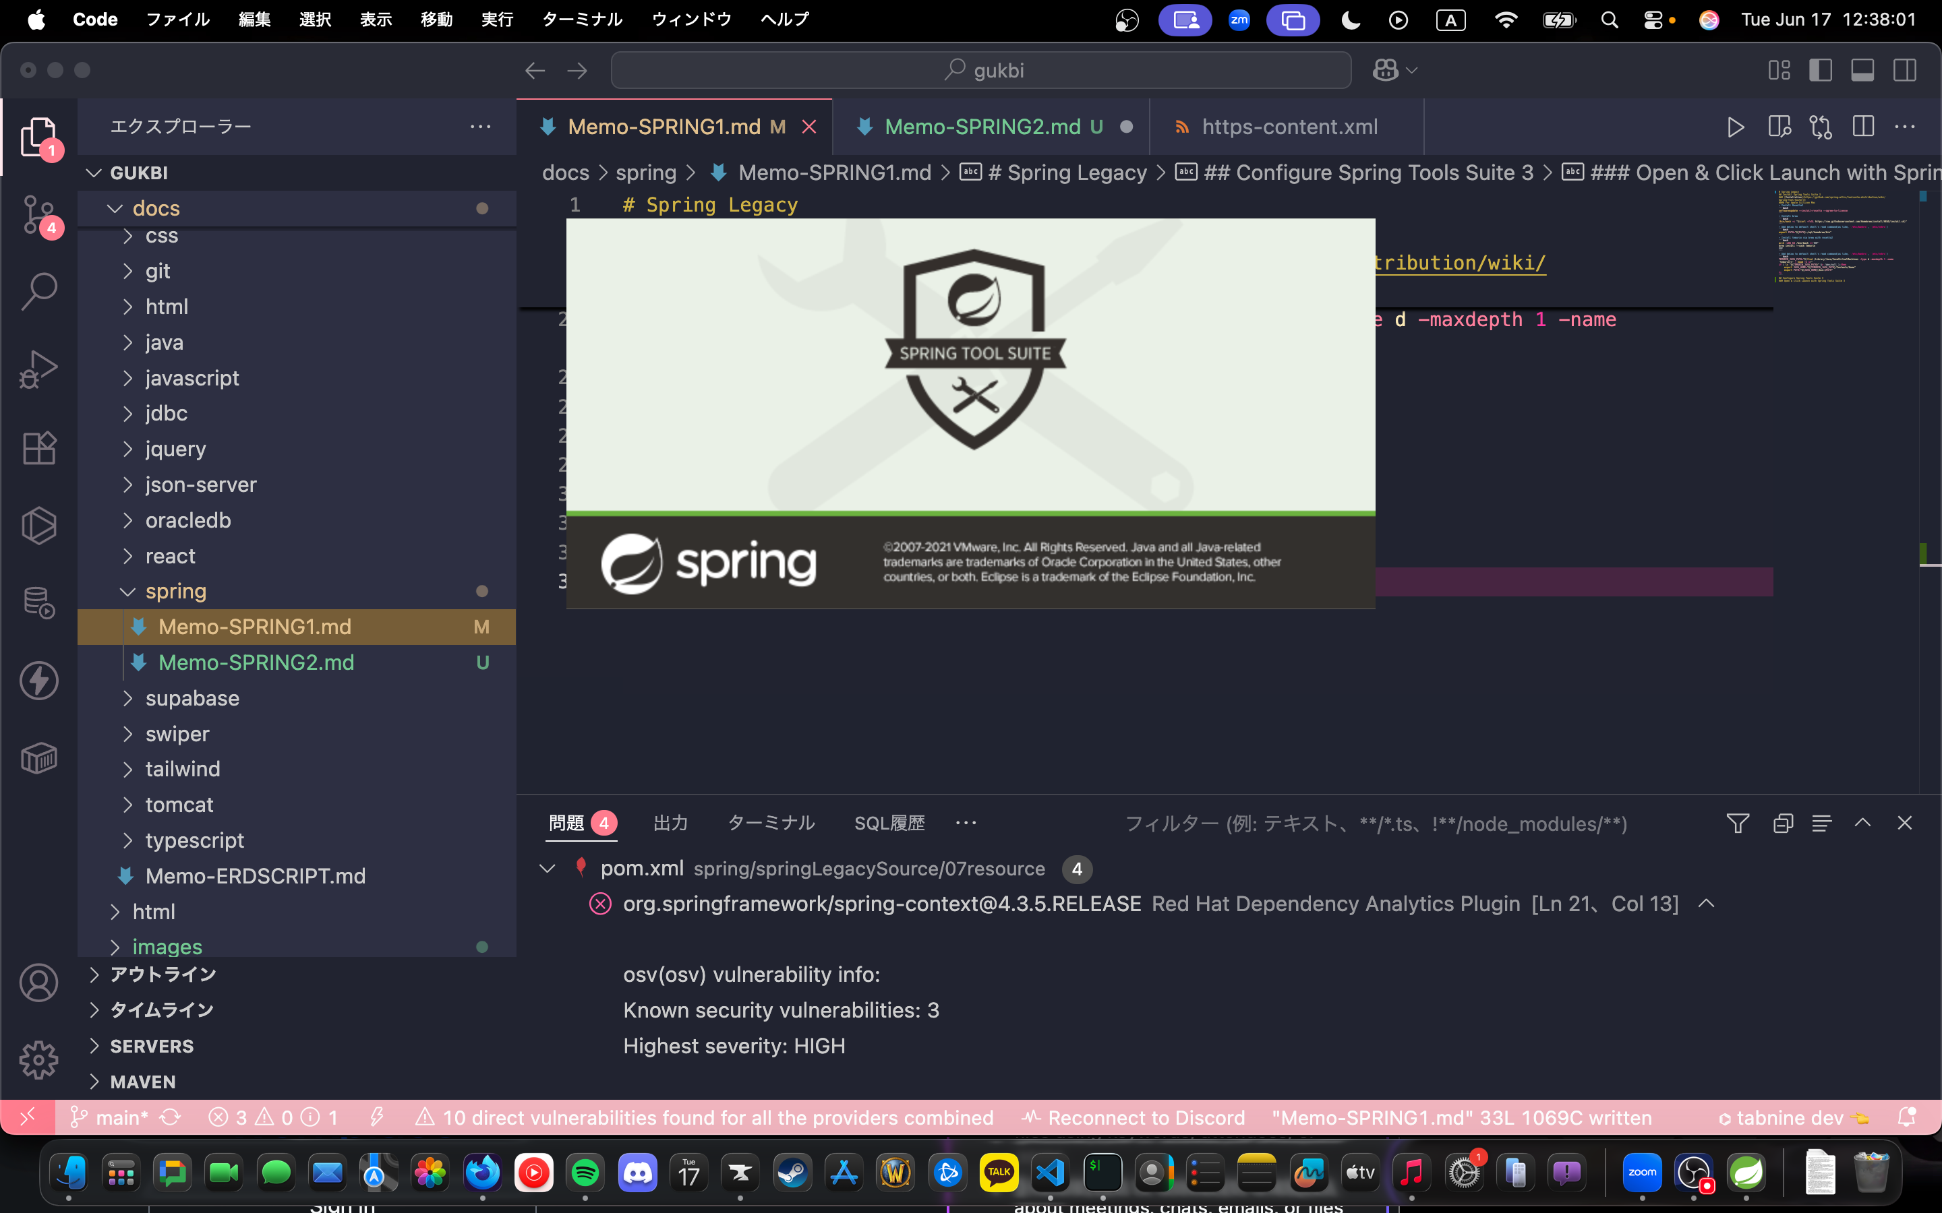Image resolution: width=1942 pixels, height=1213 pixels.
Task: Click Reconnect to Discord in status bar
Action: pyautogui.click(x=1134, y=1117)
